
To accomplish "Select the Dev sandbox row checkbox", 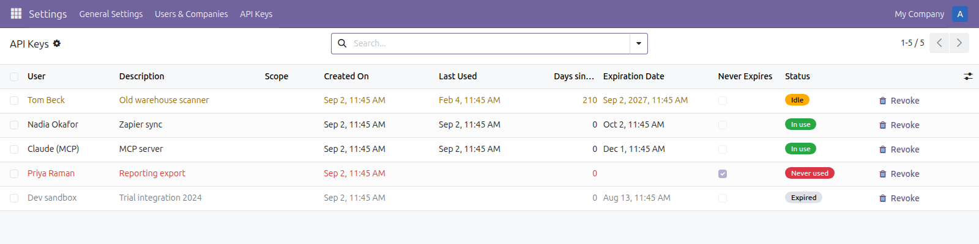I will [x=14, y=198].
